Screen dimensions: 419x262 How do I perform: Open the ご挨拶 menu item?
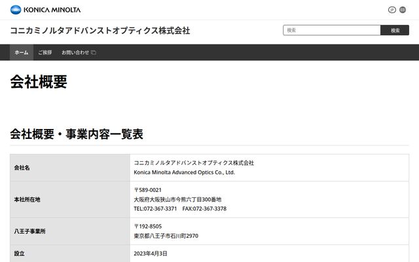[x=45, y=52]
